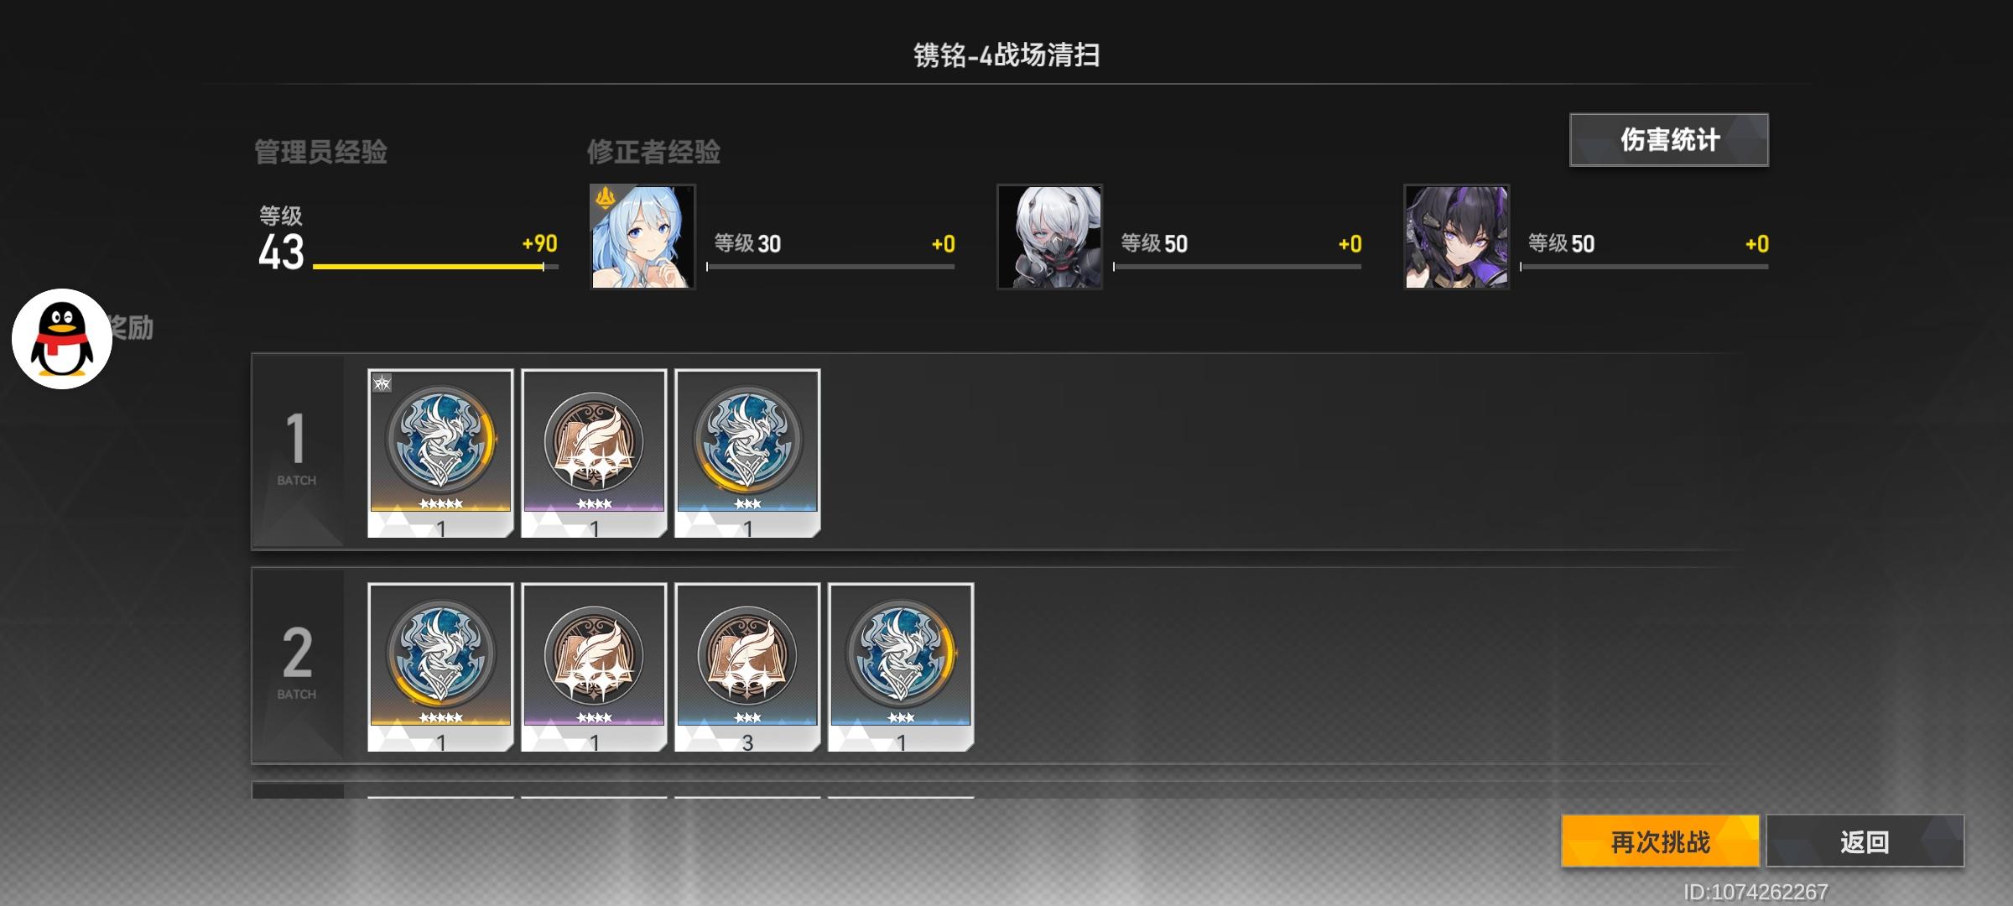
Task: Select the white-haired masked character portrait
Action: click(1049, 237)
